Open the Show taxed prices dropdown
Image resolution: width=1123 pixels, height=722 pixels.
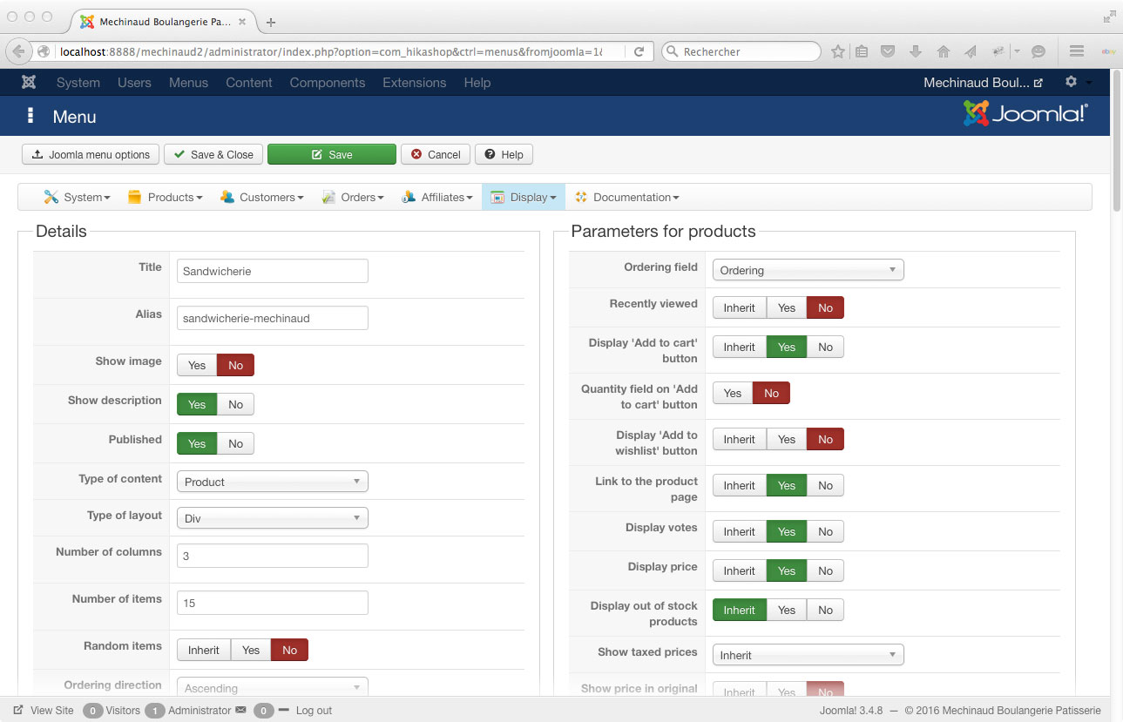(808, 655)
